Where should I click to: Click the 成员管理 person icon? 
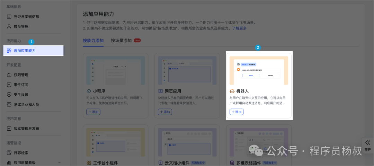[9, 27]
